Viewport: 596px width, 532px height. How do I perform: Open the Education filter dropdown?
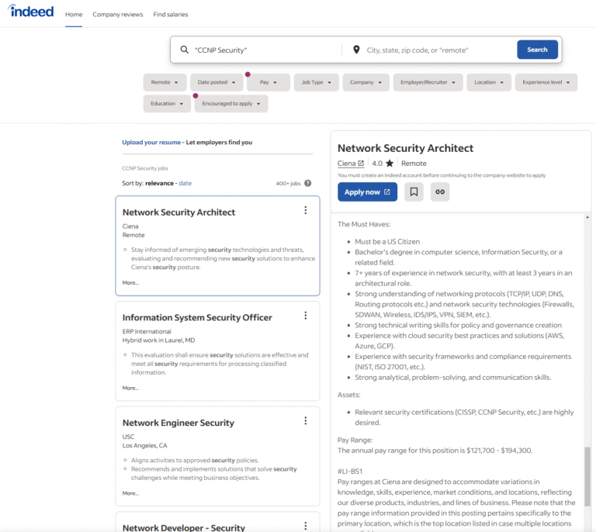point(167,104)
